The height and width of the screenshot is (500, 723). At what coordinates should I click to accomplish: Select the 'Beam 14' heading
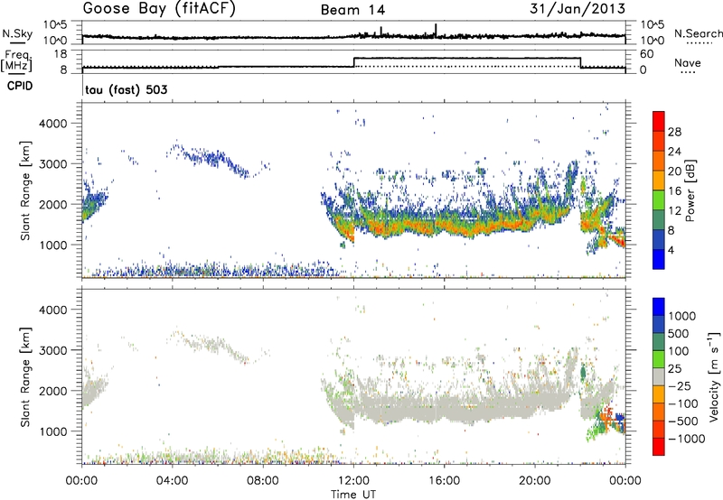coord(352,10)
